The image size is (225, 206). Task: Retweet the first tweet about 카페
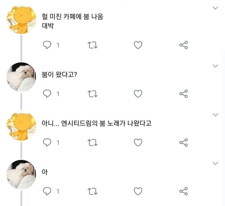(x=92, y=45)
